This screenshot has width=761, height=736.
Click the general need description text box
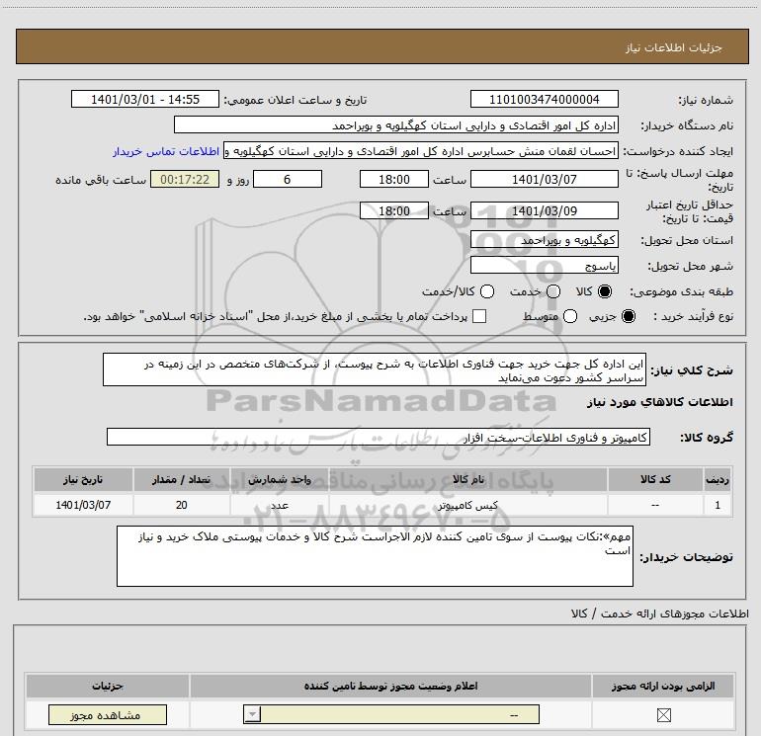pos(375,369)
